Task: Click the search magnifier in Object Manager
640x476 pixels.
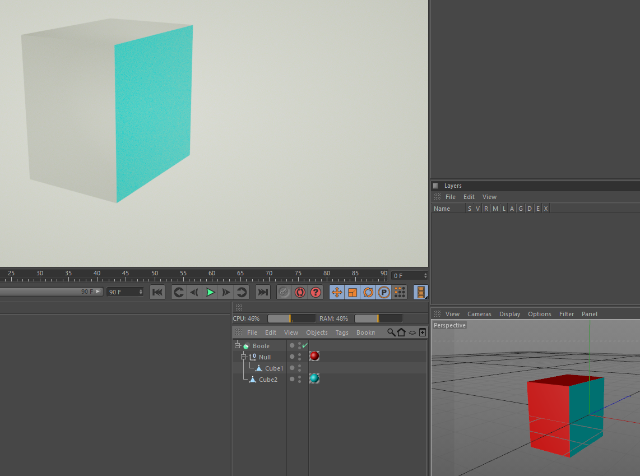Action: 391,332
